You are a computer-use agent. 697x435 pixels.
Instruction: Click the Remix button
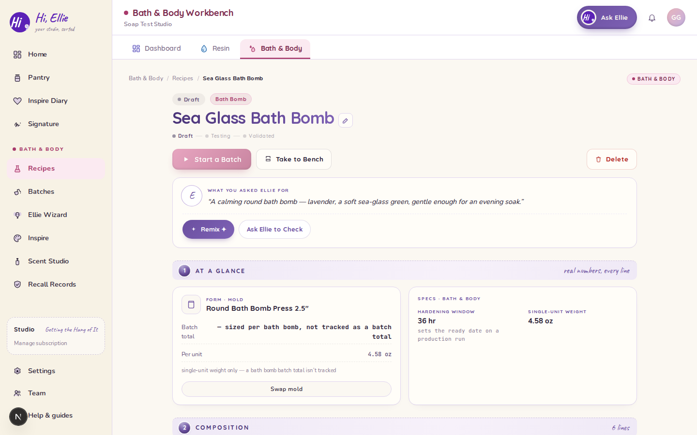208,230
